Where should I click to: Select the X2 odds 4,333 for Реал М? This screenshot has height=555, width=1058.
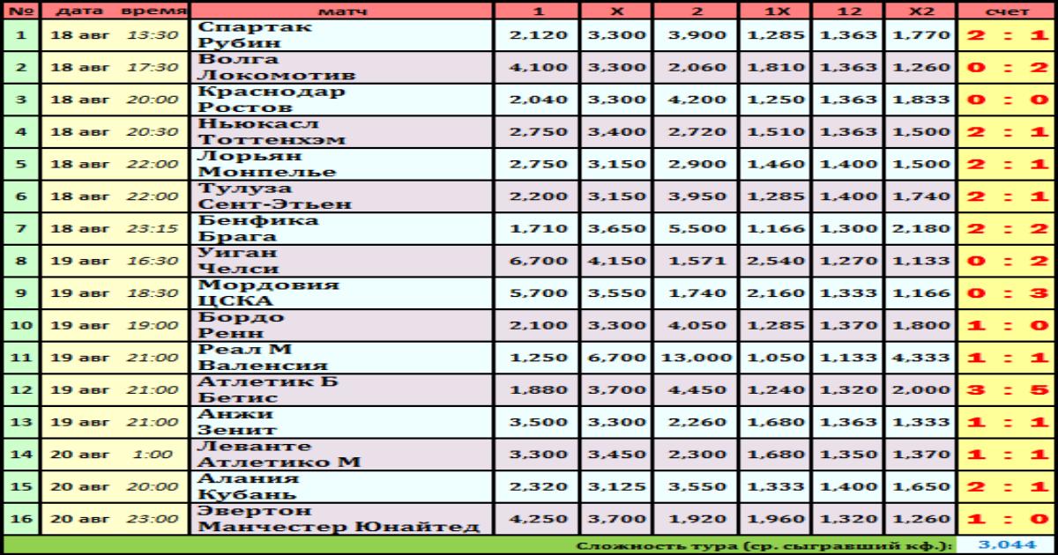pyautogui.click(x=920, y=358)
